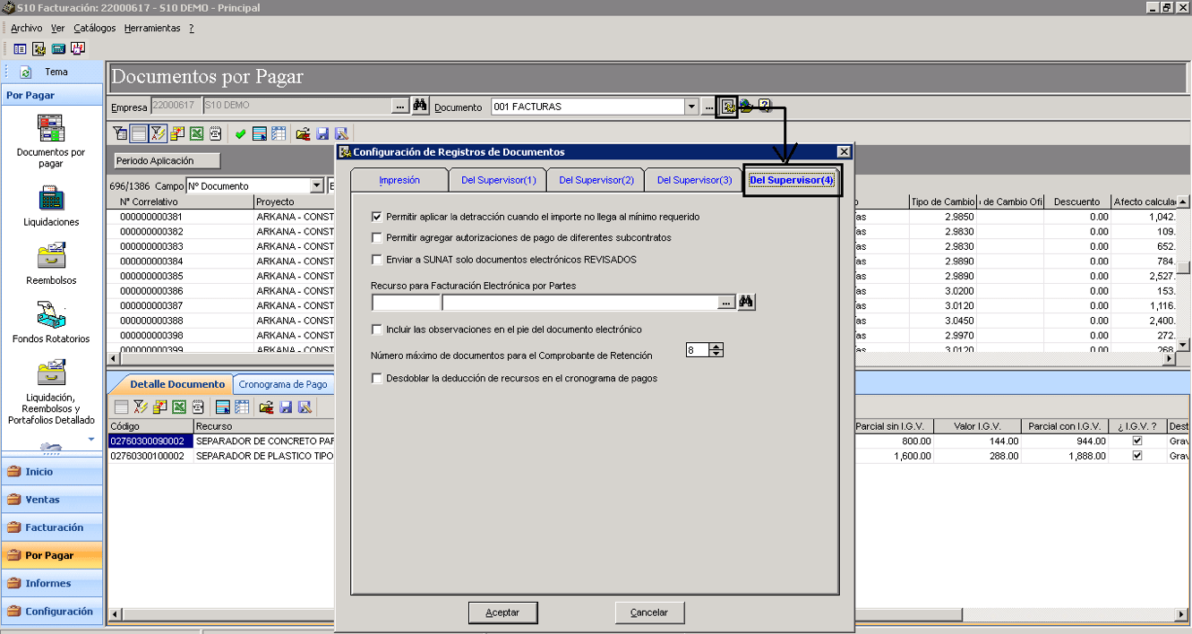The image size is (1192, 634).
Task: Click the green checkmark toolbar icon
Action: coord(240,134)
